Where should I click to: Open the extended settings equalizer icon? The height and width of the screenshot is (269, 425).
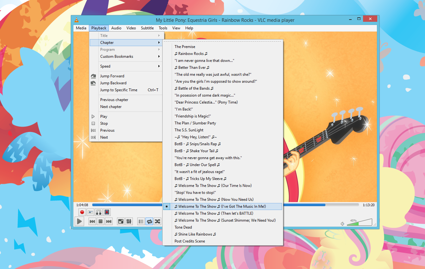(x=129, y=221)
